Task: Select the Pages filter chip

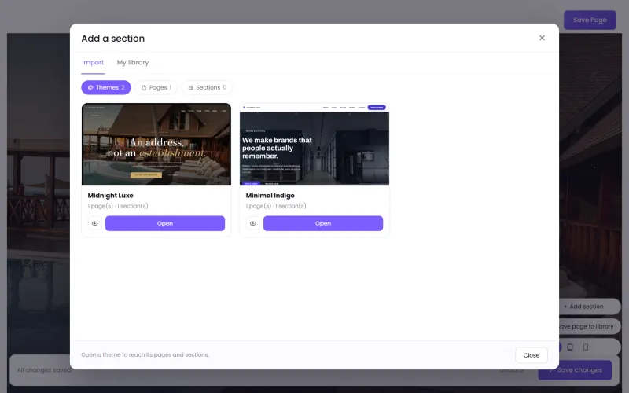Action: 156,87
